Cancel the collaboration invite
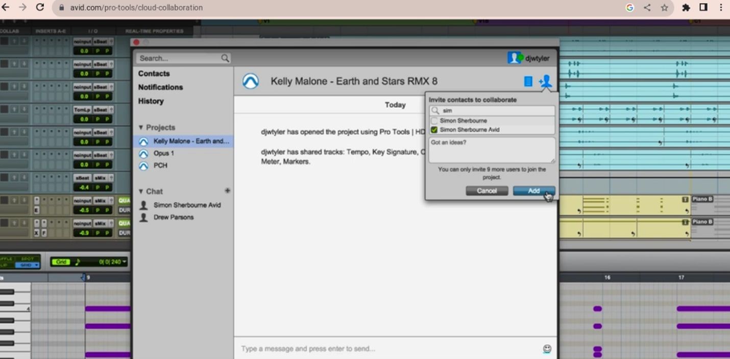Screen dimensions: 730x359 tap(486, 190)
